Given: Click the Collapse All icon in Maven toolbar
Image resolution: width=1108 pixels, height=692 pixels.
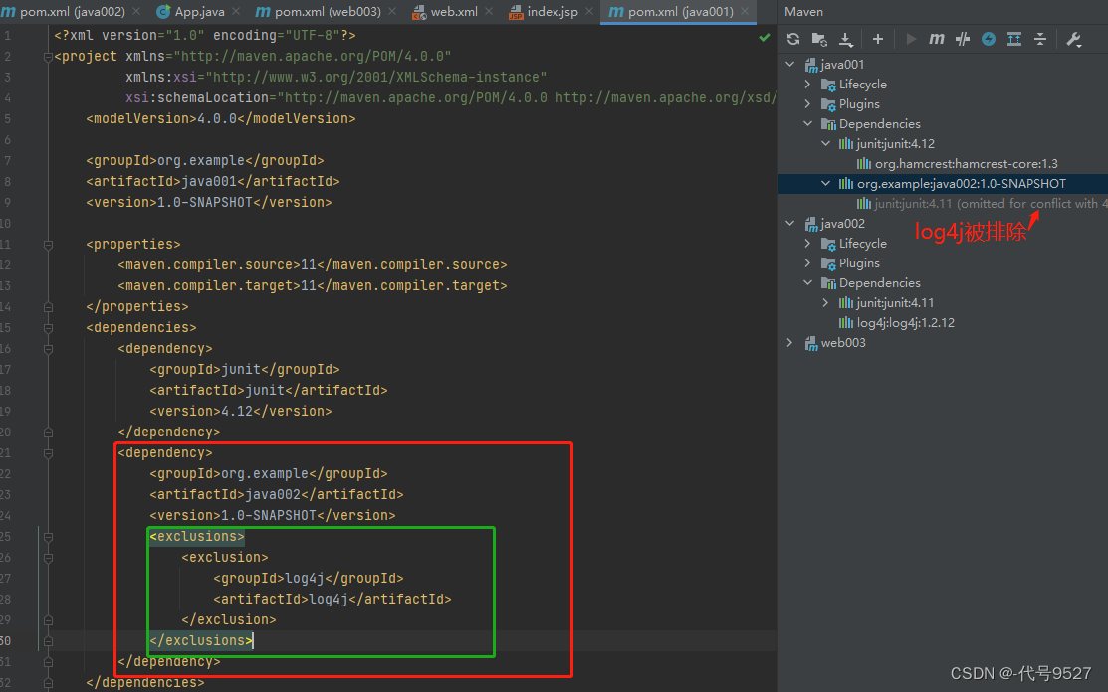Looking at the screenshot, I should tap(1040, 39).
